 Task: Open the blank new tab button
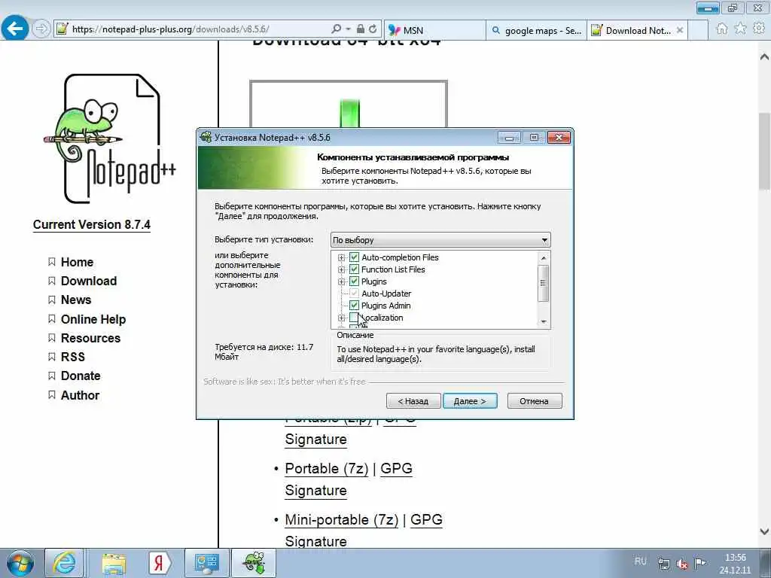[x=697, y=30]
